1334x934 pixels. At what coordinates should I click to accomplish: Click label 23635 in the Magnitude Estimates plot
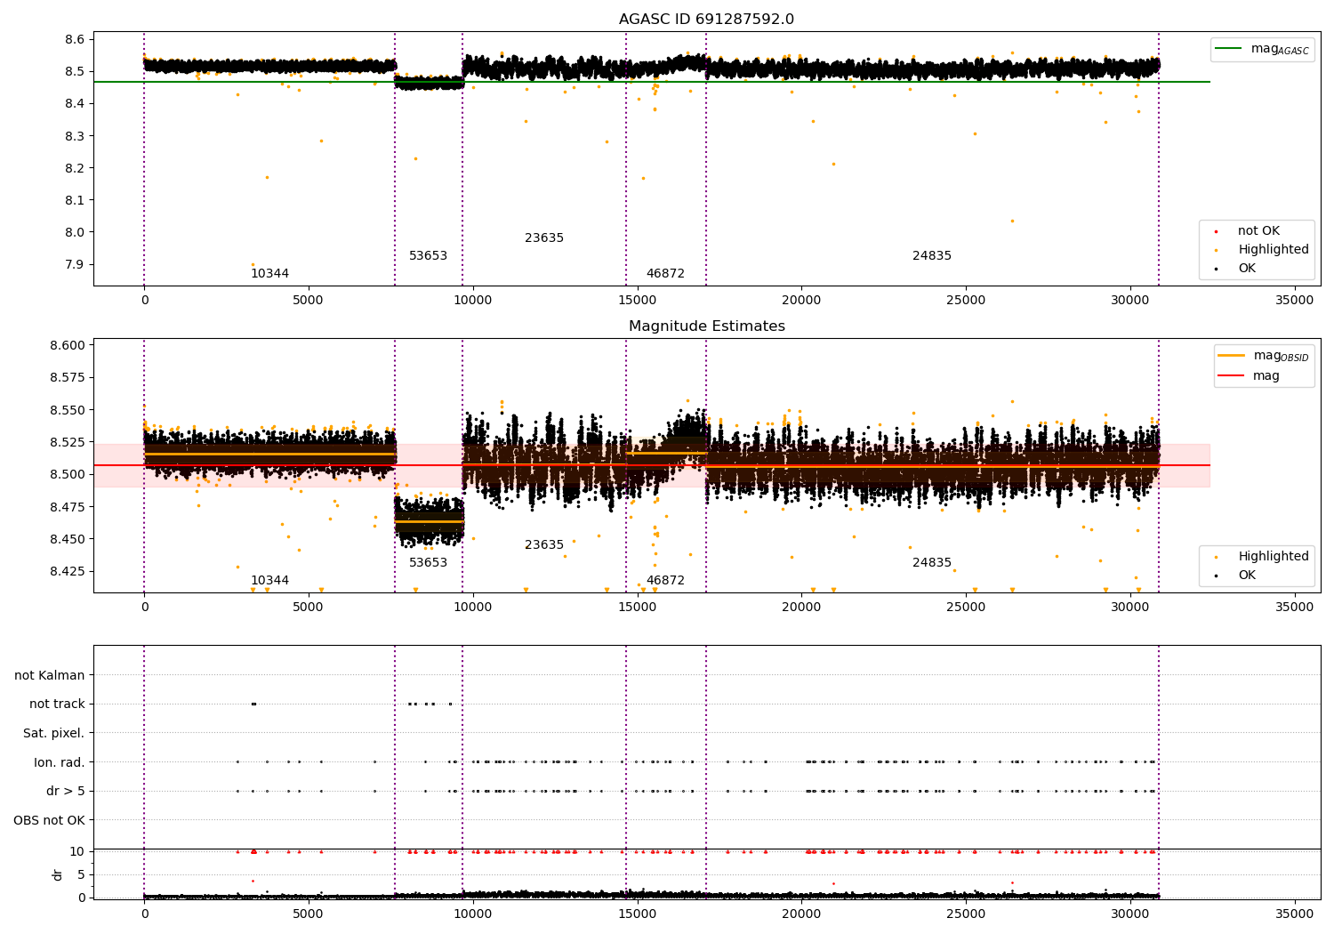click(x=544, y=545)
